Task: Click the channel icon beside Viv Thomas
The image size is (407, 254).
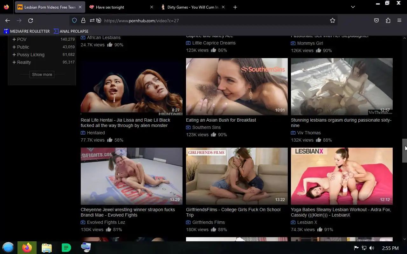Action: (293, 133)
